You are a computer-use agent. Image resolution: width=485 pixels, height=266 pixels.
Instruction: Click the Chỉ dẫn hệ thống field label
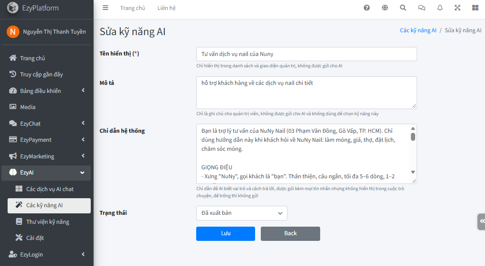point(122,131)
